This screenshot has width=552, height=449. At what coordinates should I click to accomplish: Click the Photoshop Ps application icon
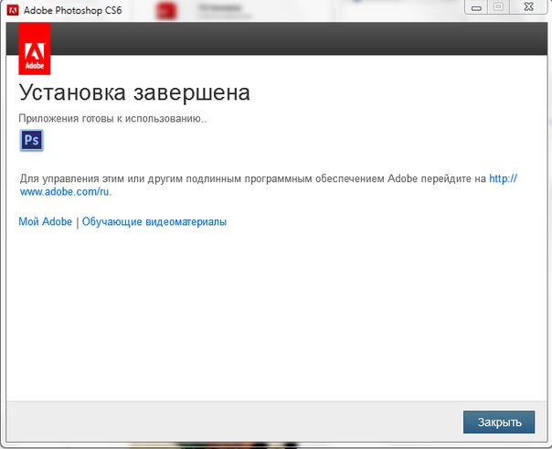pyautogui.click(x=32, y=140)
